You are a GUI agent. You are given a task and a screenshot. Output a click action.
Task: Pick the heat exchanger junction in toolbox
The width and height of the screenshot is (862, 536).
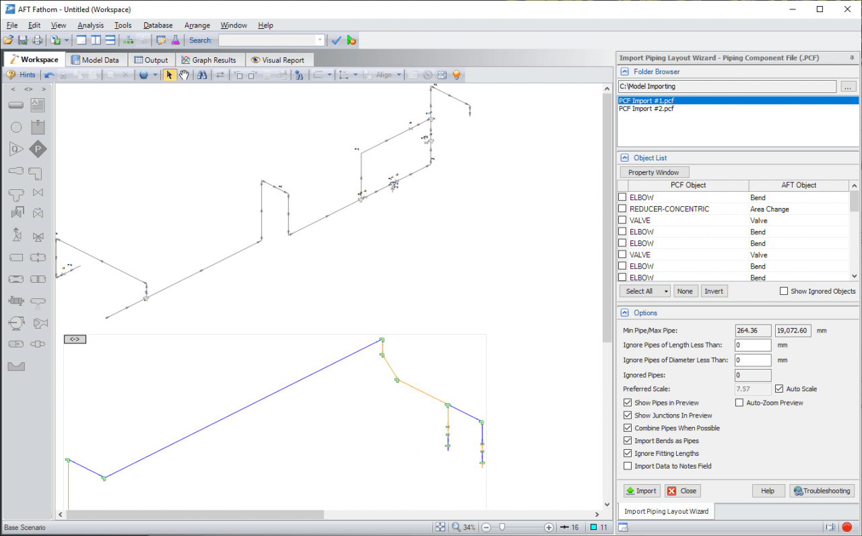click(16, 301)
